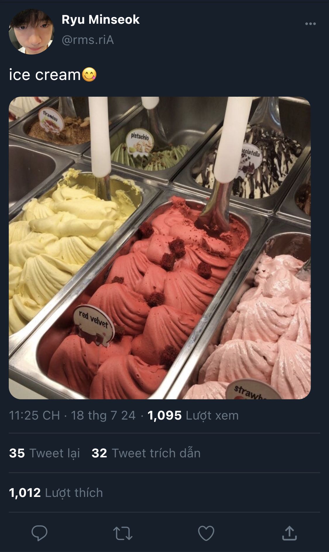329x552 pixels.
Task: Open Ryu Minseok display name profile
Action: [101, 20]
